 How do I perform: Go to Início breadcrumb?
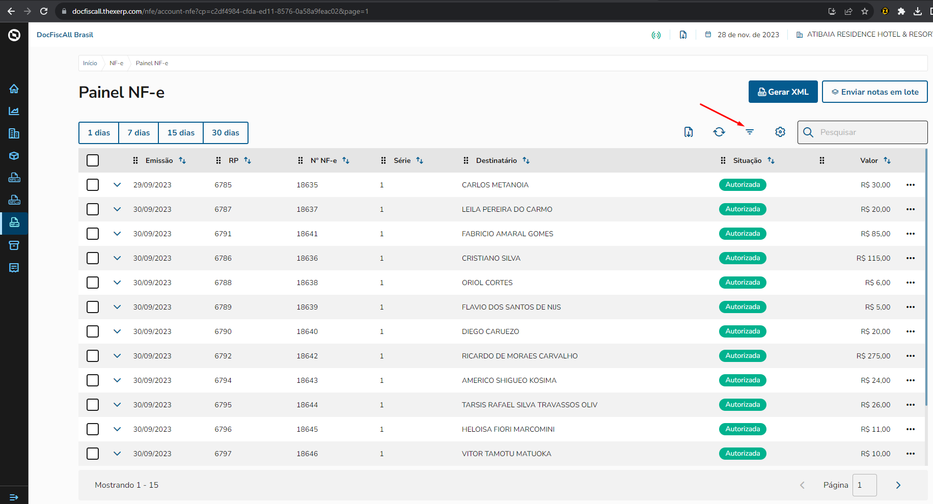tap(90, 63)
